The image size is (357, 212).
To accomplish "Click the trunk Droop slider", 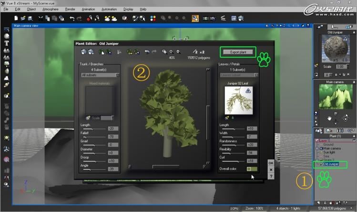I will pyautogui.click(x=93, y=161).
